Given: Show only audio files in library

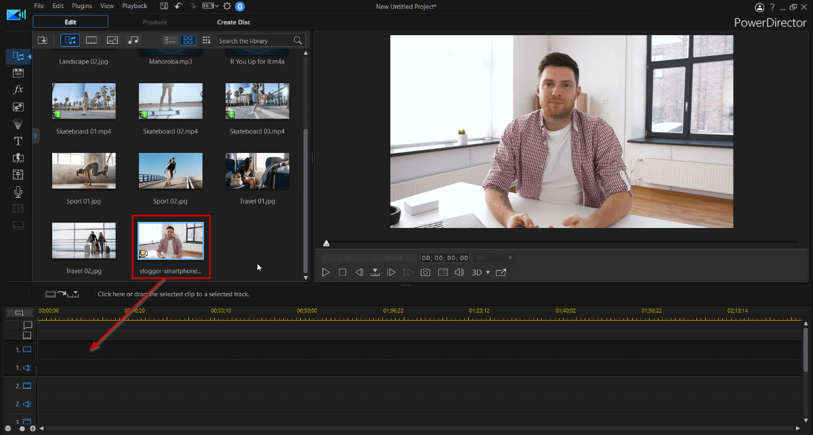Looking at the screenshot, I should point(133,41).
